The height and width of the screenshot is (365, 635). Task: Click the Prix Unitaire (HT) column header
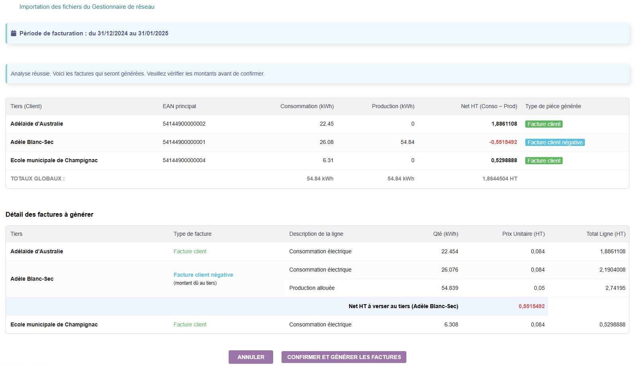[524, 234]
